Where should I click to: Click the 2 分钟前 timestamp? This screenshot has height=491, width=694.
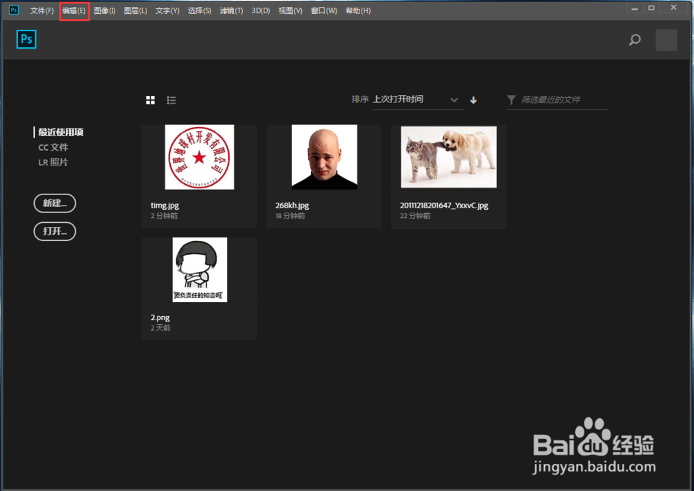pos(164,216)
